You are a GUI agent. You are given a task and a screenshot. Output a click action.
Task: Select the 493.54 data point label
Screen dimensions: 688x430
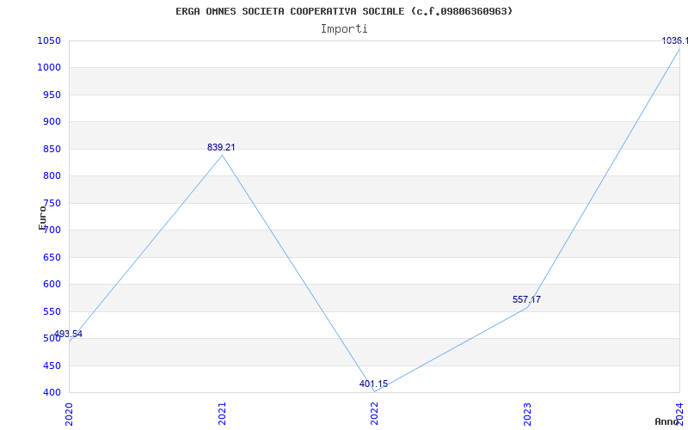tap(68, 334)
